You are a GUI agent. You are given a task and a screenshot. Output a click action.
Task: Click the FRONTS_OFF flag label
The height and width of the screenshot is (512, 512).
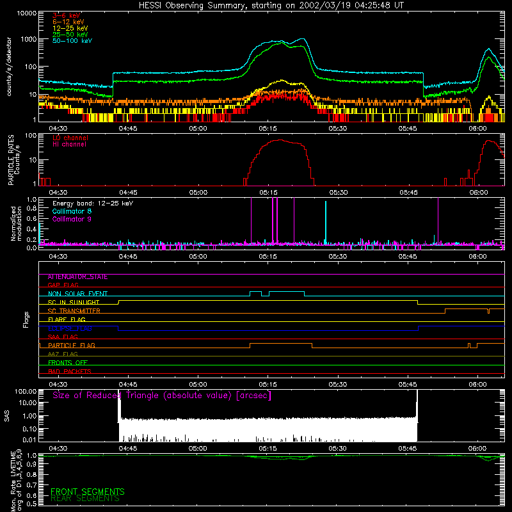tap(68, 363)
